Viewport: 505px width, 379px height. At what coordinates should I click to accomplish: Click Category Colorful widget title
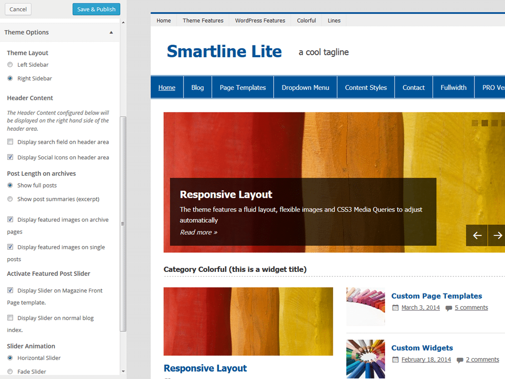tap(235, 269)
